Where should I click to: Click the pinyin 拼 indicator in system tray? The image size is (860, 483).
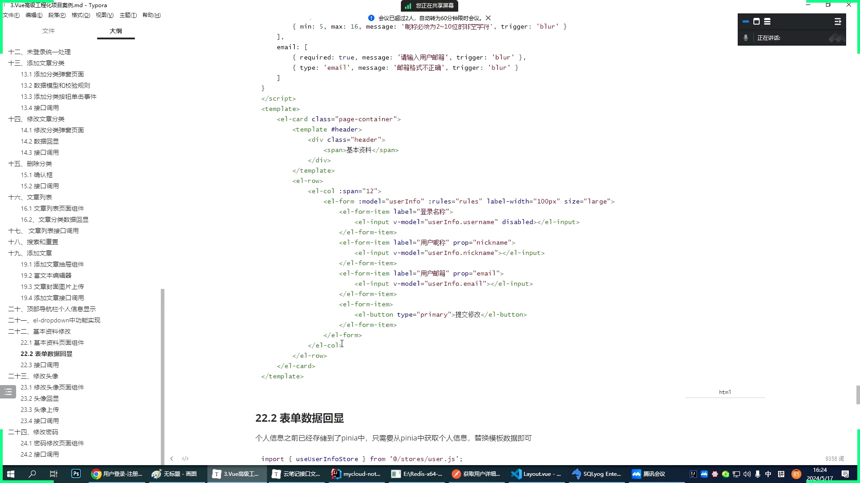click(780, 474)
